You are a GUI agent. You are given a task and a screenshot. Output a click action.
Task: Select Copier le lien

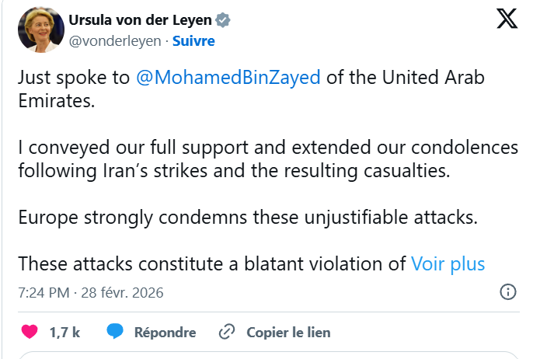[x=288, y=332]
